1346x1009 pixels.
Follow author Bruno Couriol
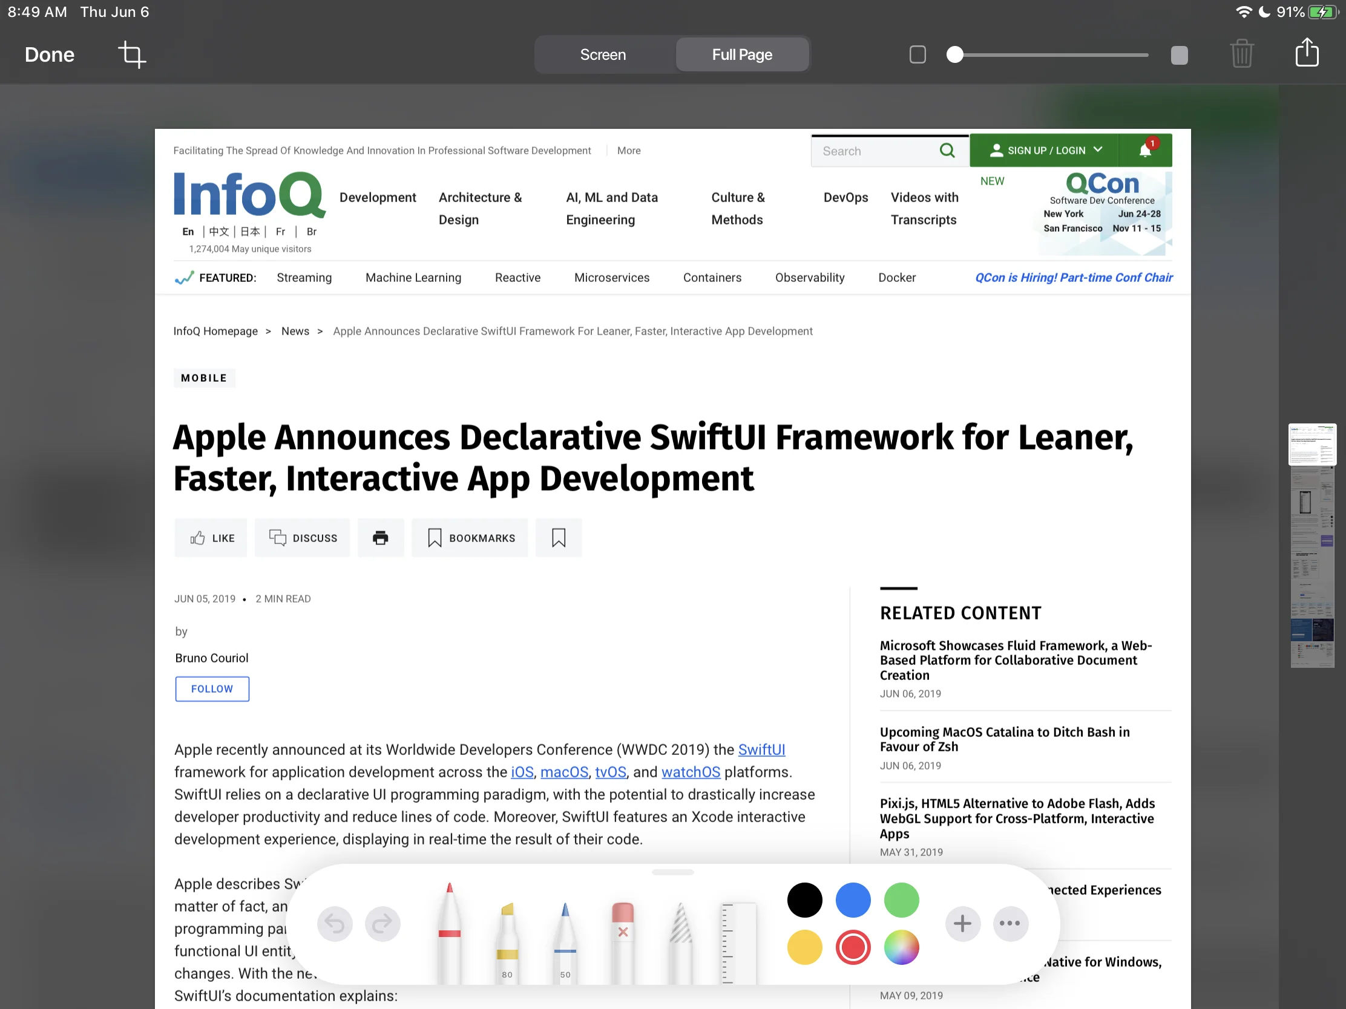(x=212, y=688)
